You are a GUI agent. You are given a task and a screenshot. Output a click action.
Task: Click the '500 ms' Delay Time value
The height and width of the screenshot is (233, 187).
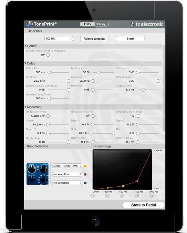[x=40, y=72]
